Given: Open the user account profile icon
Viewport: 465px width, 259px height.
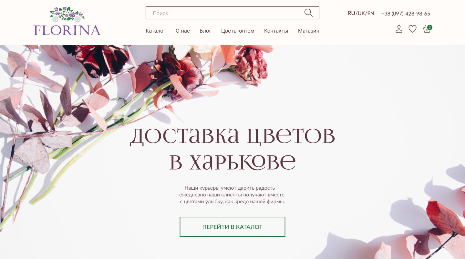Looking at the screenshot, I should click(x=399, y=29).
